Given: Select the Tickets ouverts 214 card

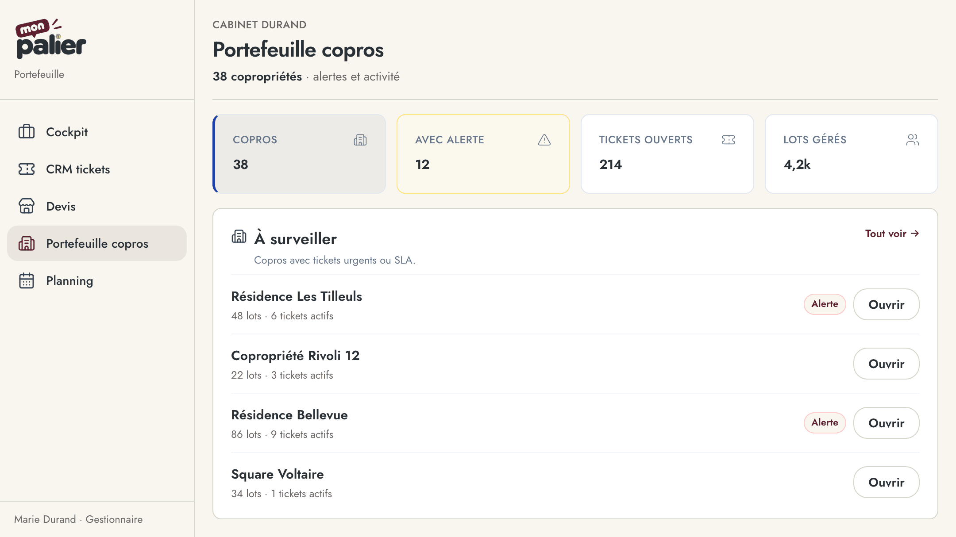Looking at the screenshot, I should [667, 154].
